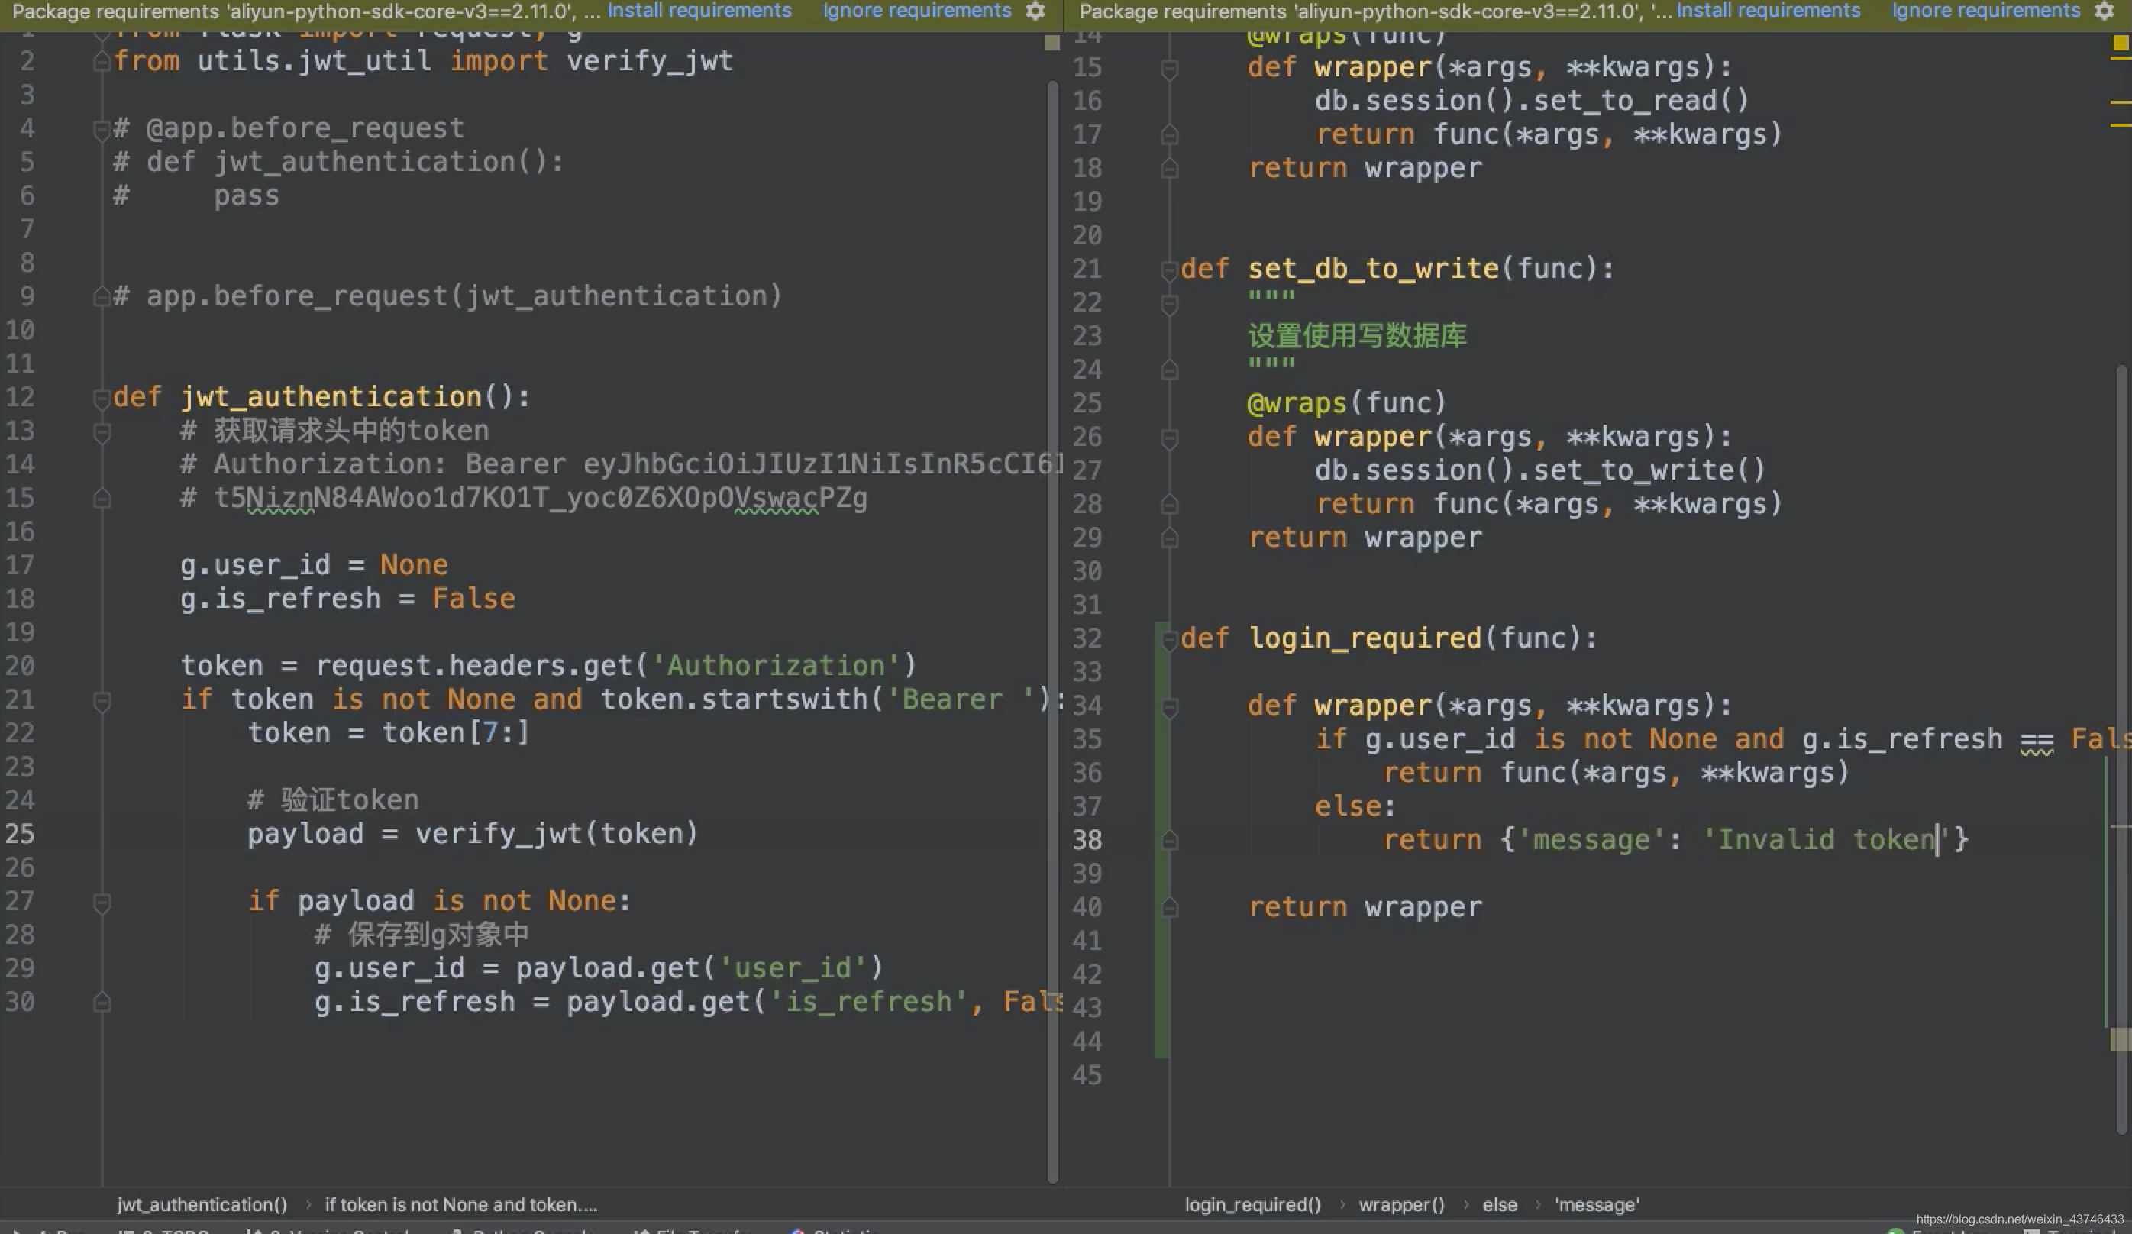Click fold end marker at left line 15

[x=102, y=498]
